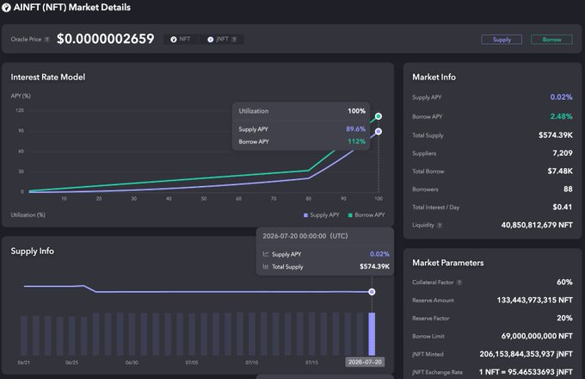Click the Borrowers count 88
The width and height of the screenshot is (585, 379).
coord(568,189)
